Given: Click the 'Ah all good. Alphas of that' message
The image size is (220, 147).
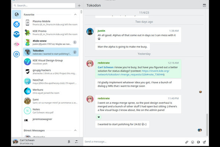Looking at the screenshot, I should (138, 35).
